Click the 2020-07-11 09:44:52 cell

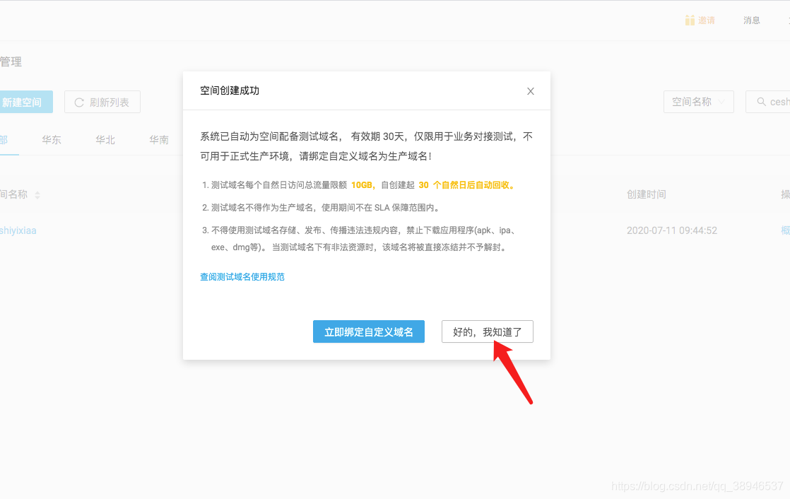(x=671, y=230)
